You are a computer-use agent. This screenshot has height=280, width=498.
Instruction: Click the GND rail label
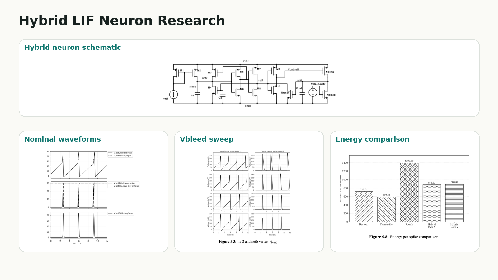coord(248,106)
